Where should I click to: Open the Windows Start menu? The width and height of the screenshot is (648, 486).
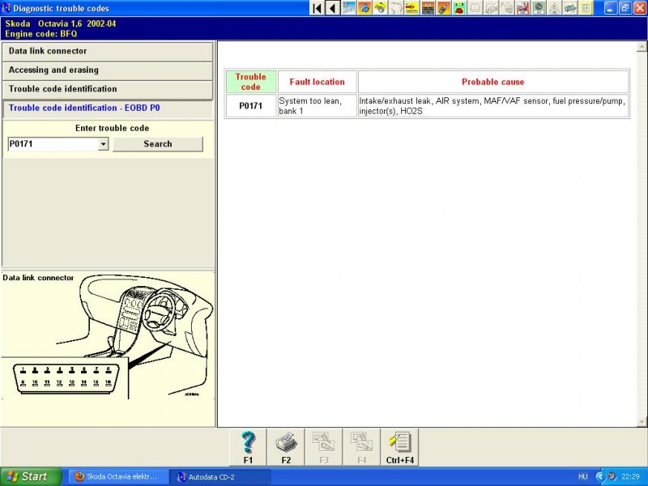click(x=31, y=476)
